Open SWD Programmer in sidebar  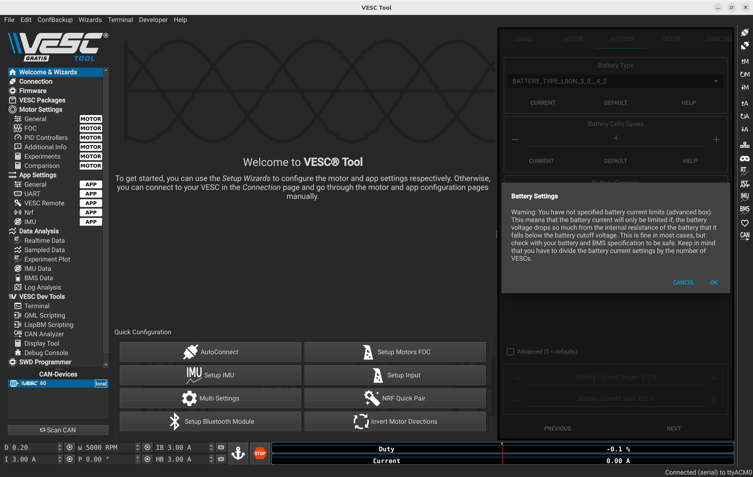pyautogui.click(x=55, y=362)
